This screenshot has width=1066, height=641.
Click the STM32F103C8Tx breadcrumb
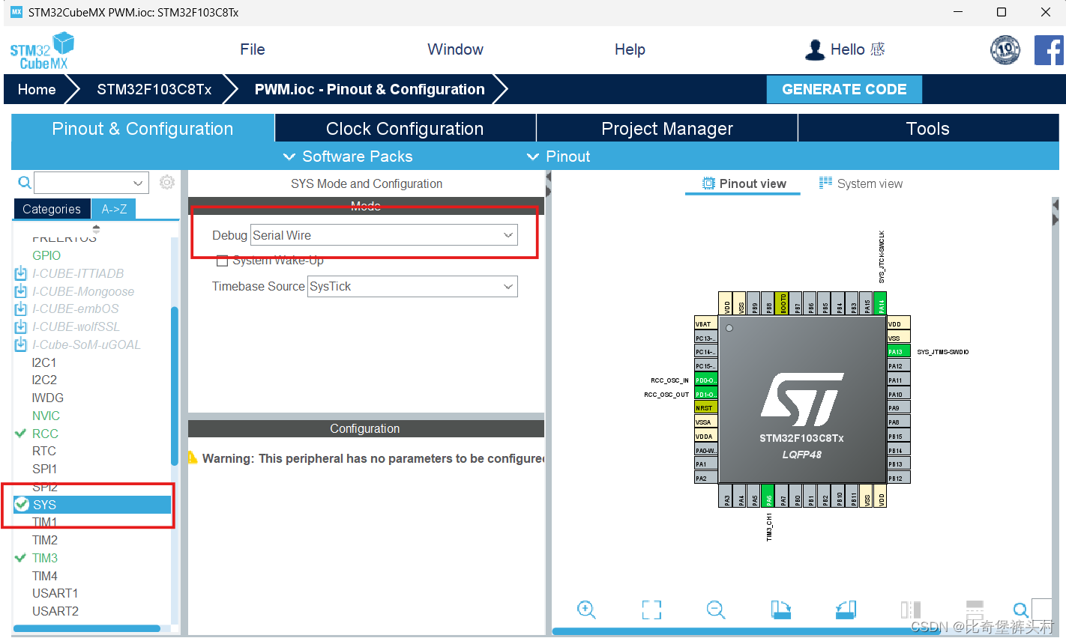coord(154,89)
